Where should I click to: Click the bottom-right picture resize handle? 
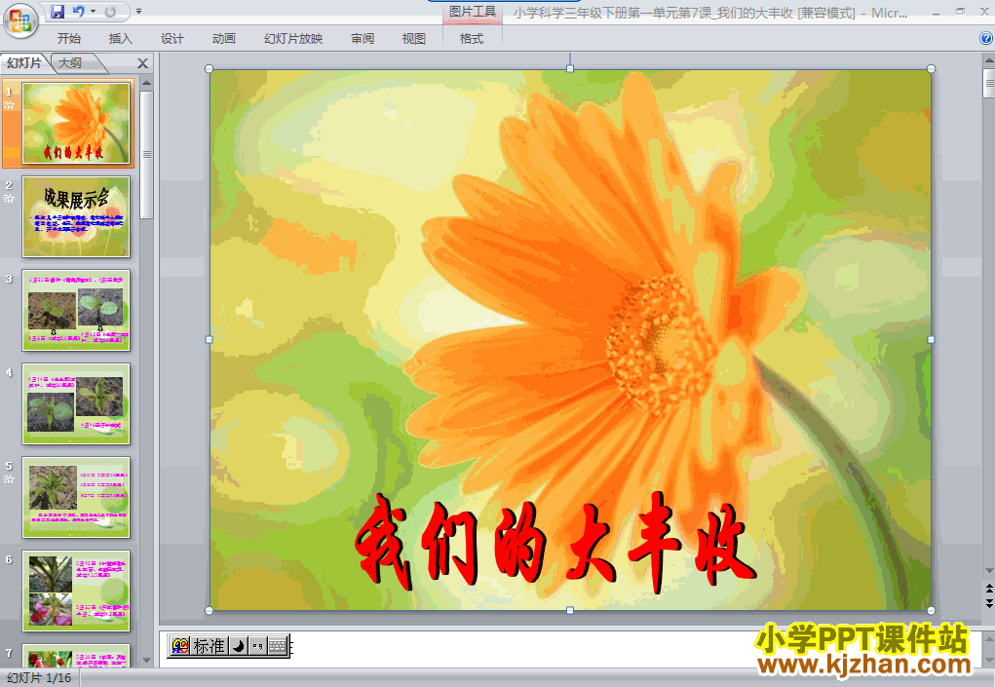tap(931, 610)
